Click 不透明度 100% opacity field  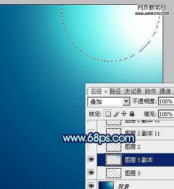pyautogui.click(x=166, y=101)
